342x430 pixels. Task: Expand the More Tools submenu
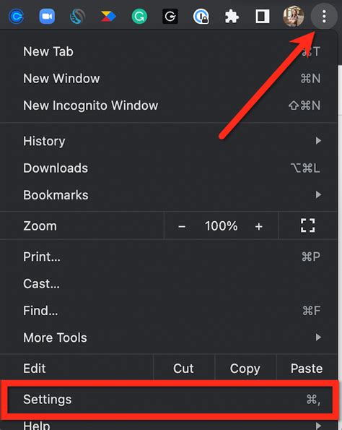pyautogui.click(x=168, y=337)
